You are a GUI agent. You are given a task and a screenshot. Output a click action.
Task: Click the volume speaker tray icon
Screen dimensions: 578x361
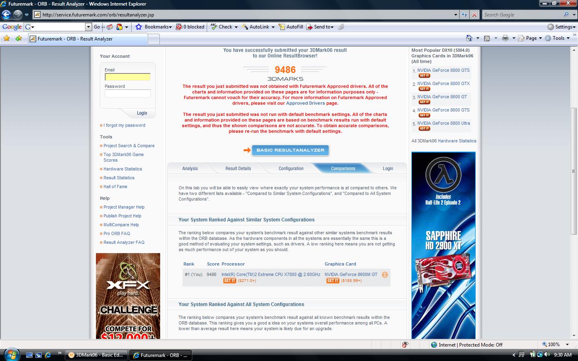point(547,355)
